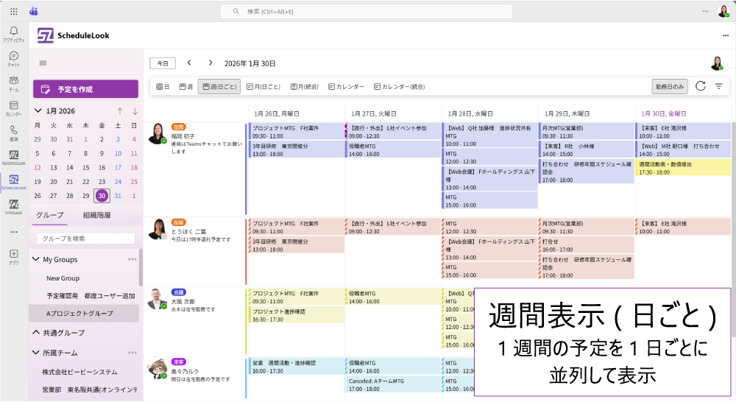Open the Teams チャット icon

tap(13, 59)
